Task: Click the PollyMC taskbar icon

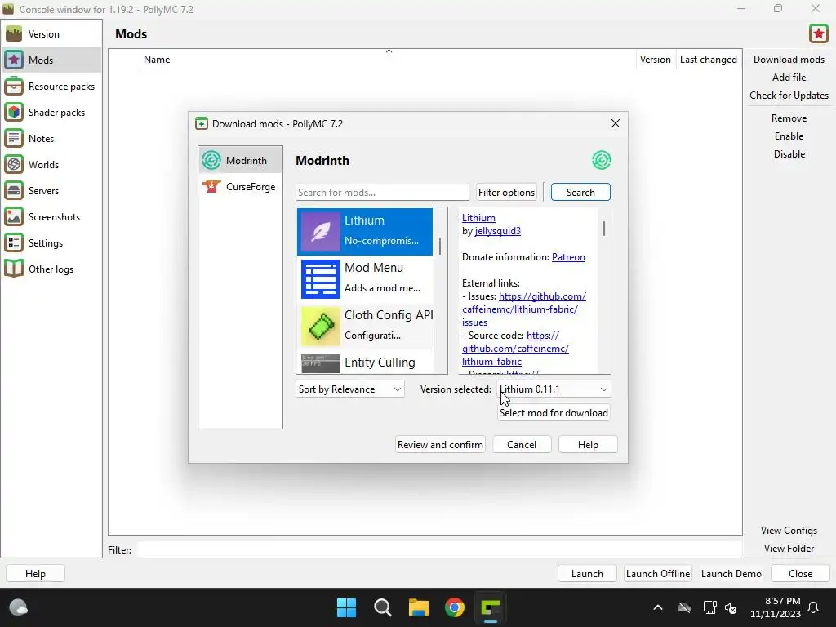Action: click(x=491, y=607)
